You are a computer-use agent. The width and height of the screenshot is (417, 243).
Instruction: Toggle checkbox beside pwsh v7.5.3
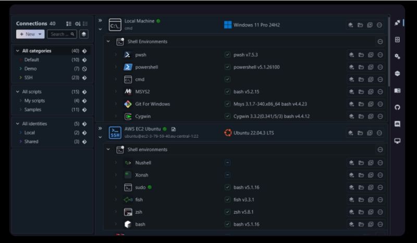[x=227, y=55]
